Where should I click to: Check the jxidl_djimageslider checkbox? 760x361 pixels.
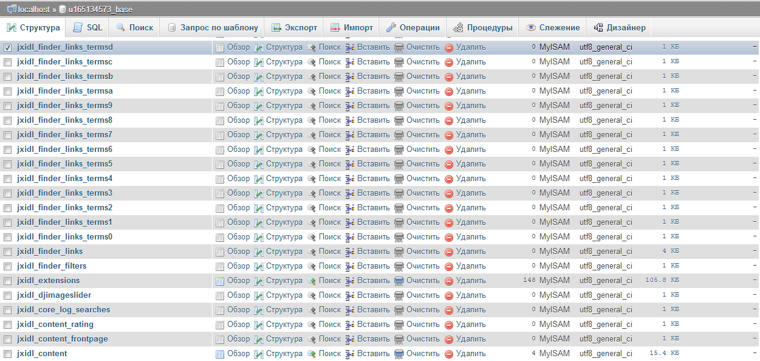8,295
